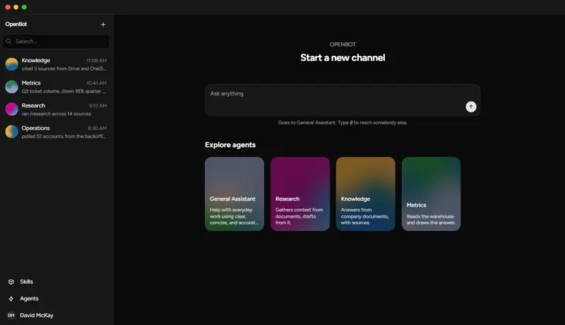565x325 pixels.
Task: Select the General Assistant agent card
Action: click(234, 194)
